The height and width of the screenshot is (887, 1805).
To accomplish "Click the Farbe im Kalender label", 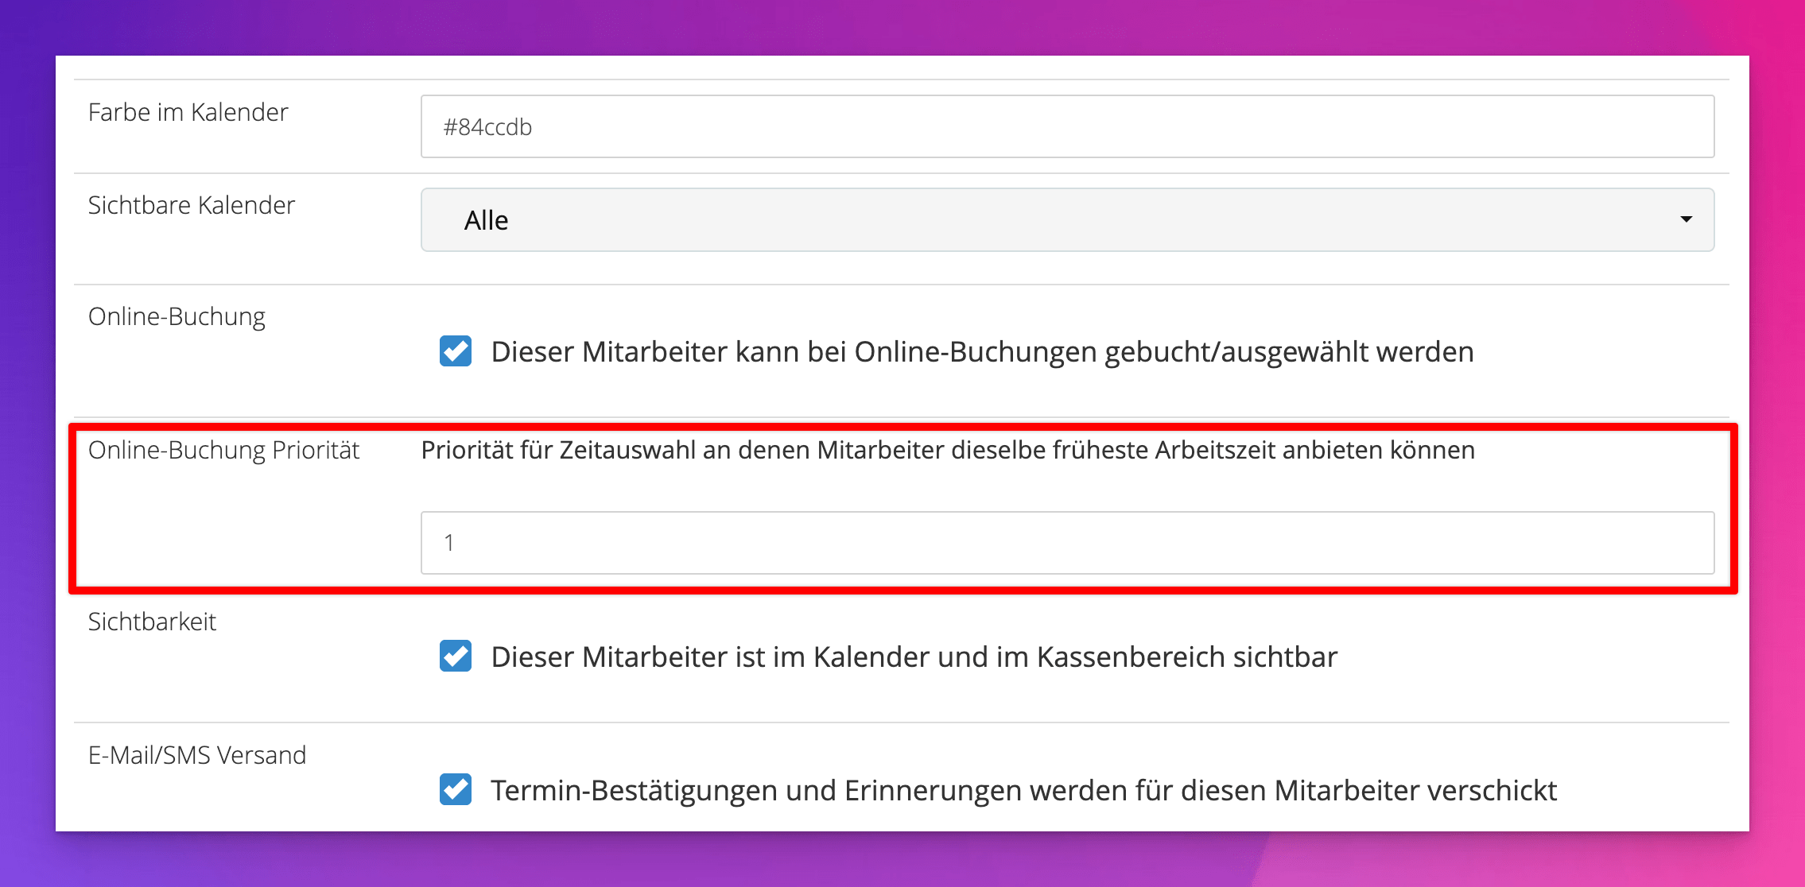I will point(188,113).
